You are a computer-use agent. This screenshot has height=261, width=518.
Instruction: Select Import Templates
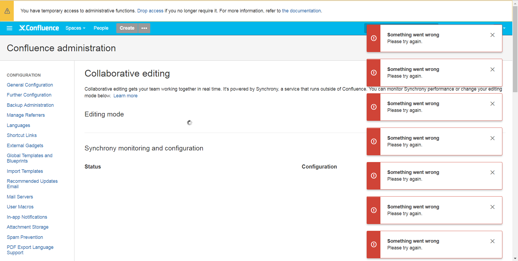coord(25,171)
